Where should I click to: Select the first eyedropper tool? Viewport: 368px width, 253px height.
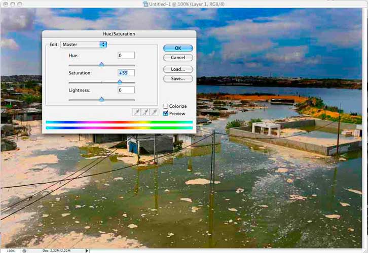(136, 112)
